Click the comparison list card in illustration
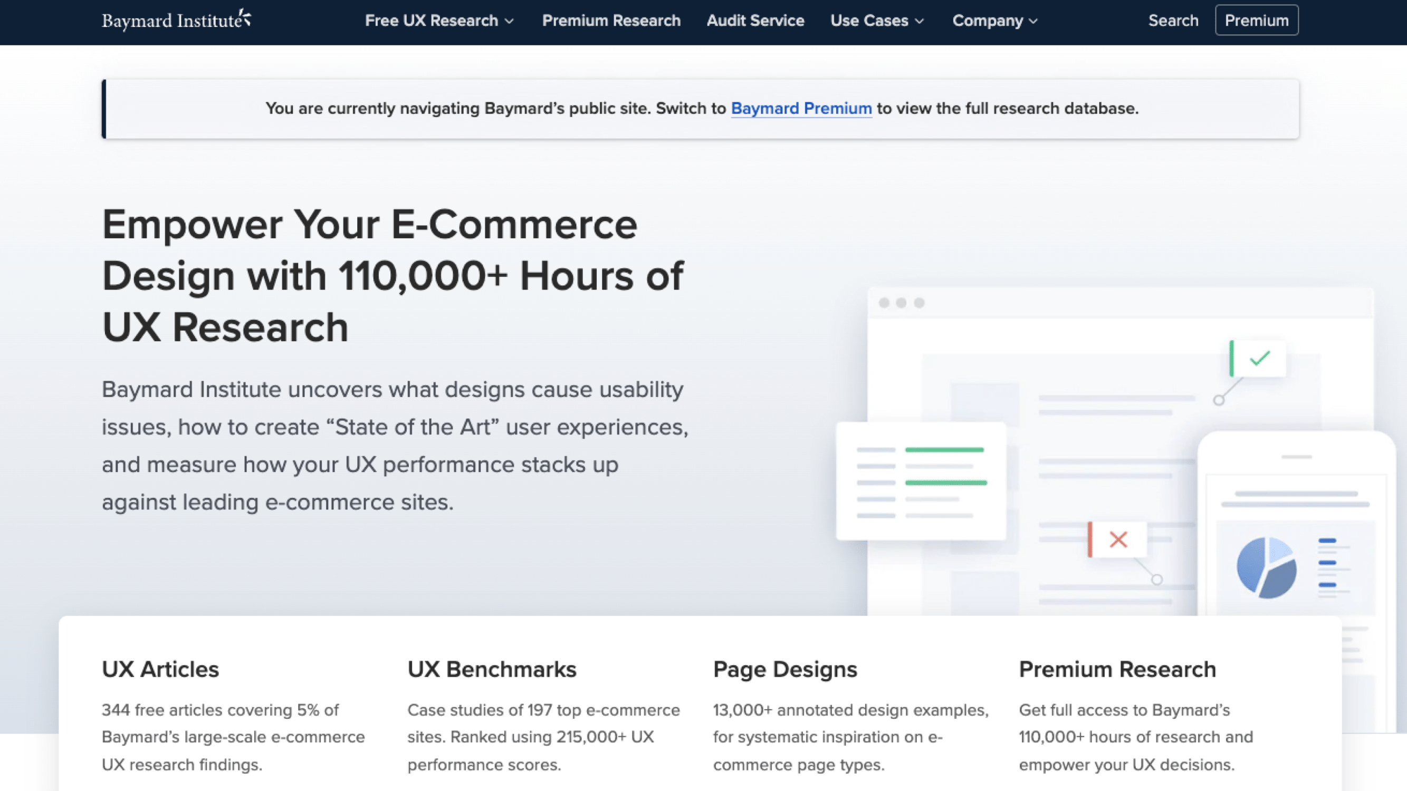Image resolution: width=1407 pixels, height=791 pixels. (921, 481)
